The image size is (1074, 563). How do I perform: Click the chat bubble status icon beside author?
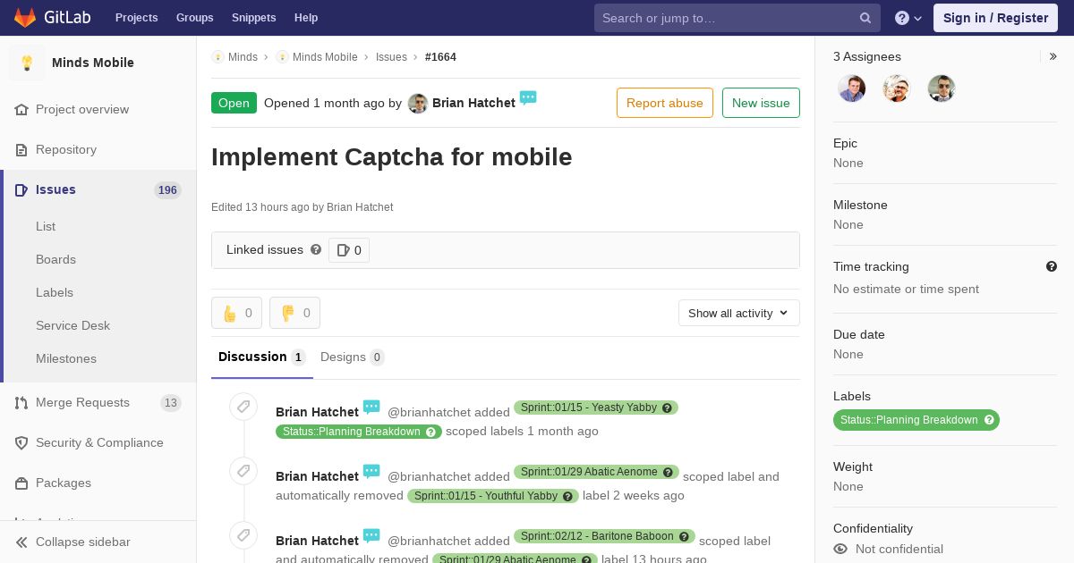pos(528,97)
